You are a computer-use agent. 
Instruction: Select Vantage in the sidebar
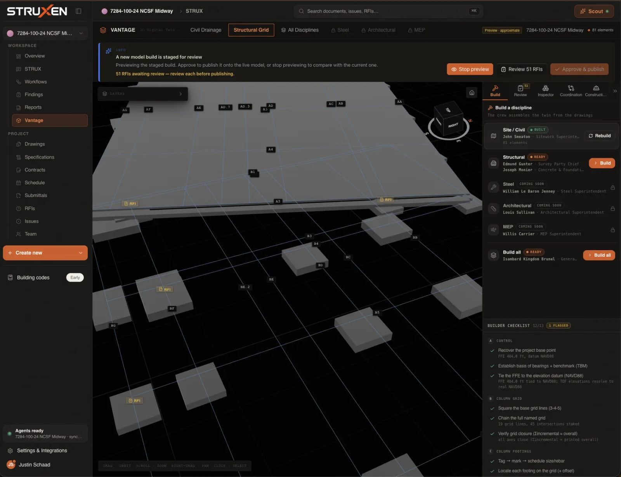[x=50, y=120]
